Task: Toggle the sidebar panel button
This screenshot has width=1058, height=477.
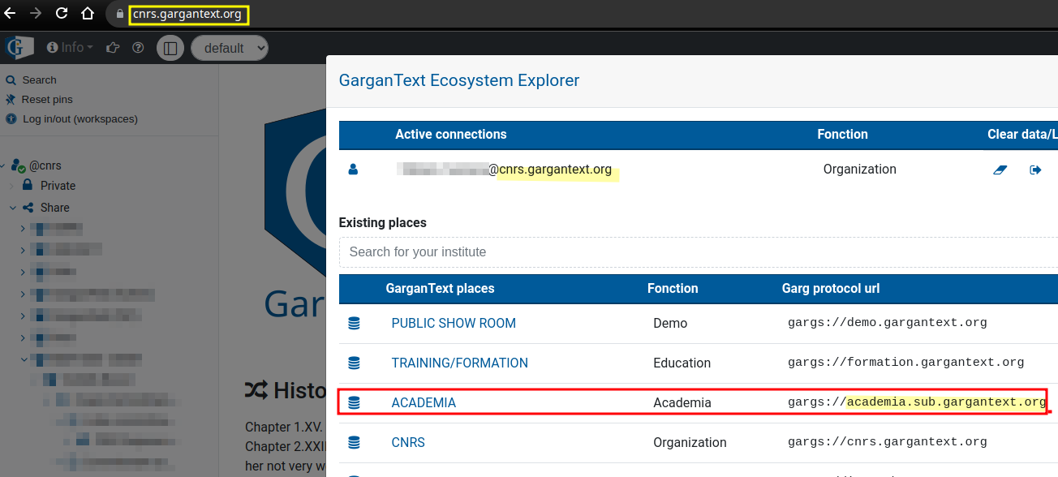Action: pyautogui.click(x=170, y=48)
